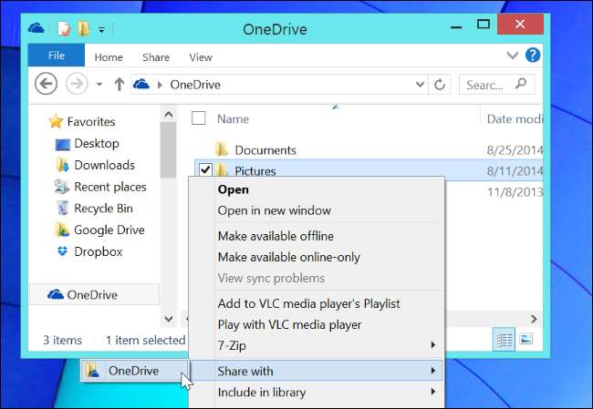Click the Dropbox logo icon

(62, 251)
